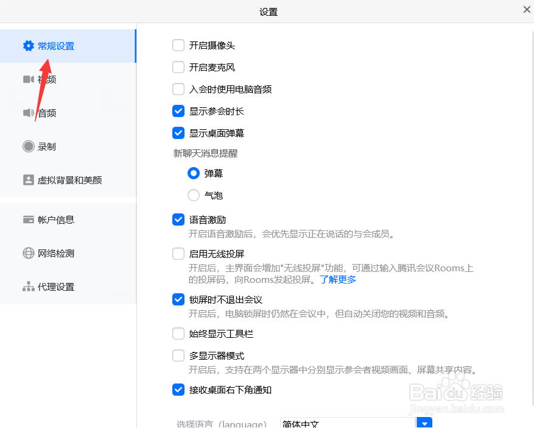The width and height of the screenshot is (534, 428).
Task: Open the language selection dropdown
Action: point(424,422)
